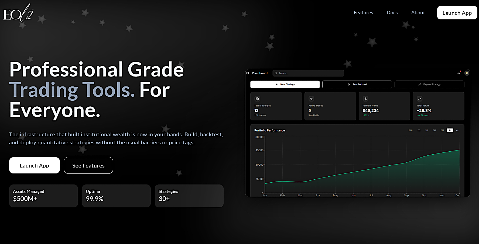
Task: Switch chart range to 7D
Action: [419, 130]
